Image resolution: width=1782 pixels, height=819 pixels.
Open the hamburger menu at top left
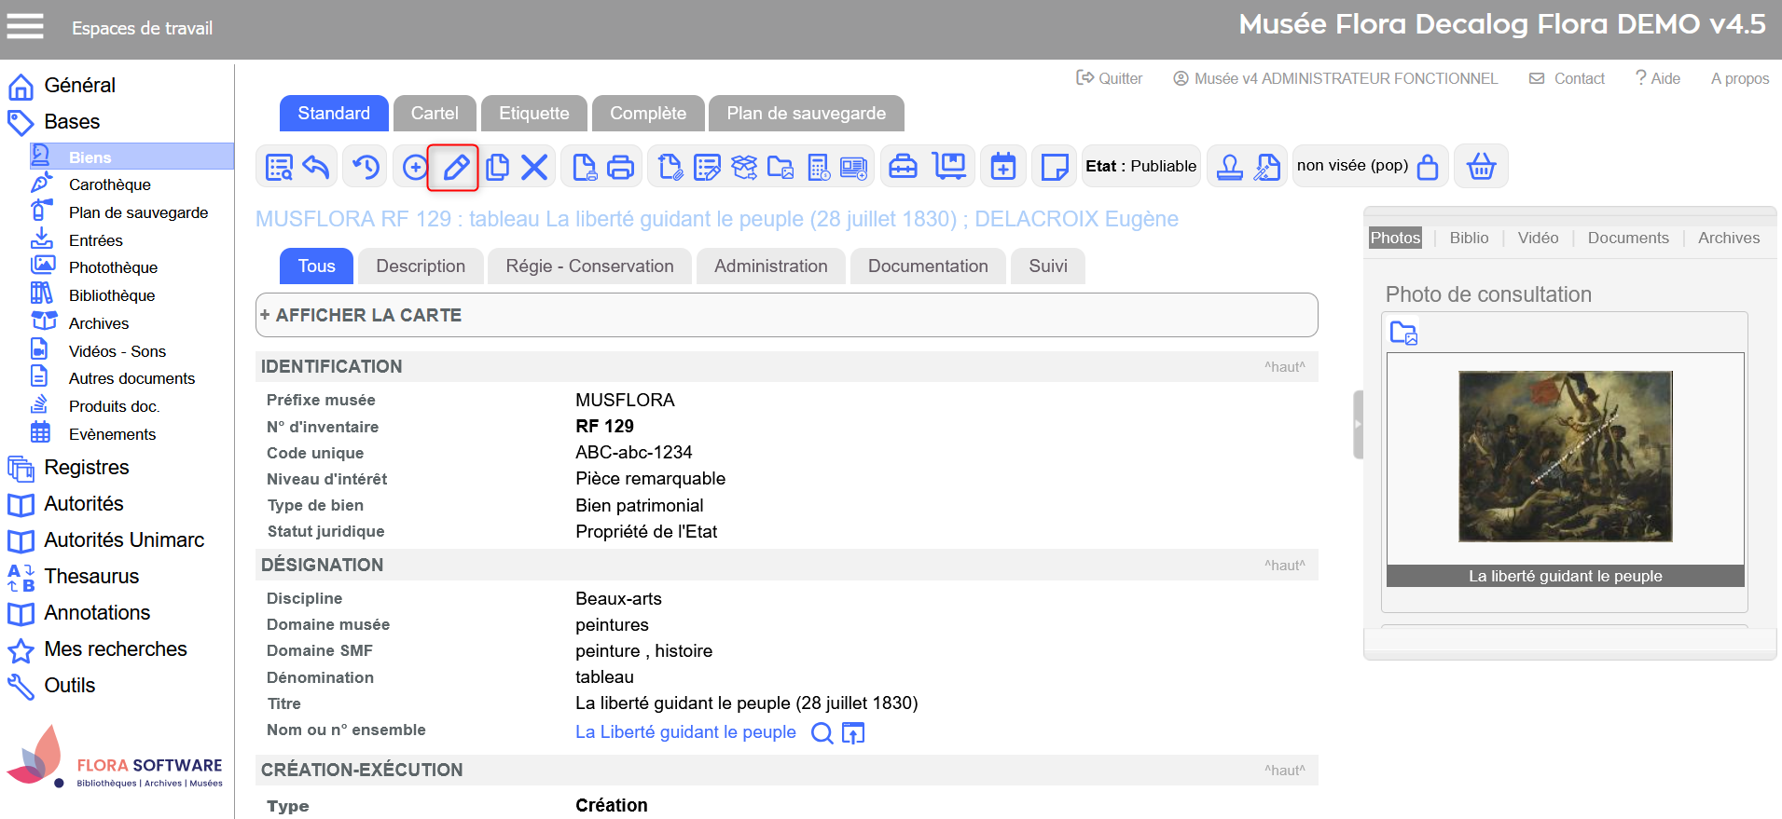tap(25, 27)
